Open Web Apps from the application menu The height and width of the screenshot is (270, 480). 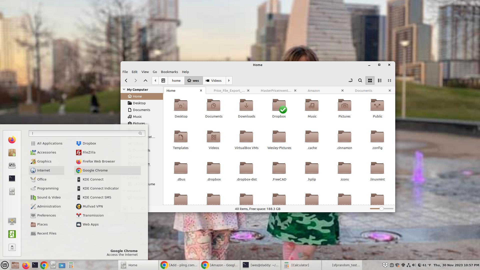107,224
